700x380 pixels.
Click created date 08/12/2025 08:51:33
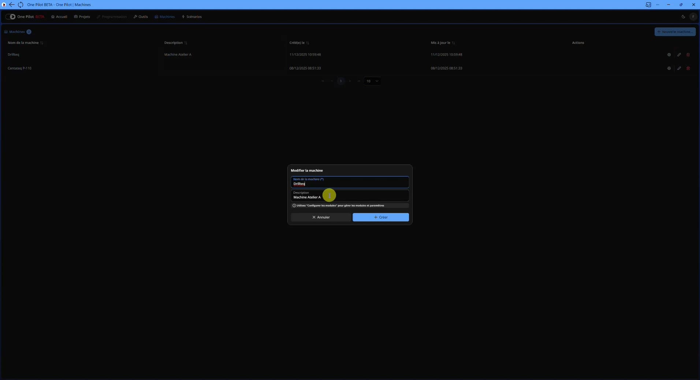tap(305, 68)
